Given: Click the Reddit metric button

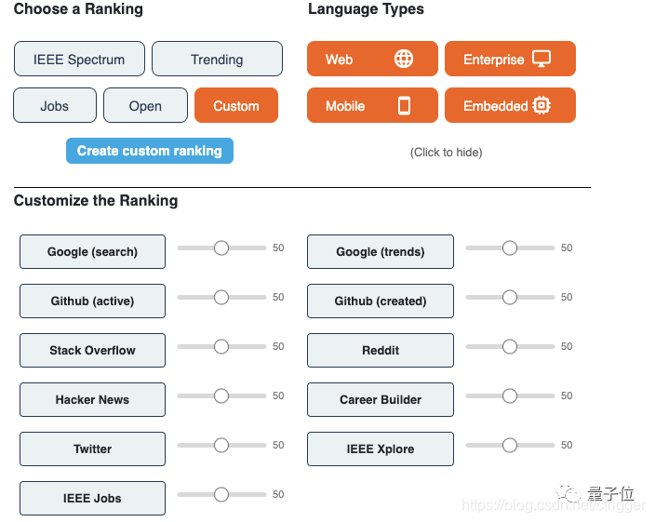Looking at the screenshot, I should 381,351.
